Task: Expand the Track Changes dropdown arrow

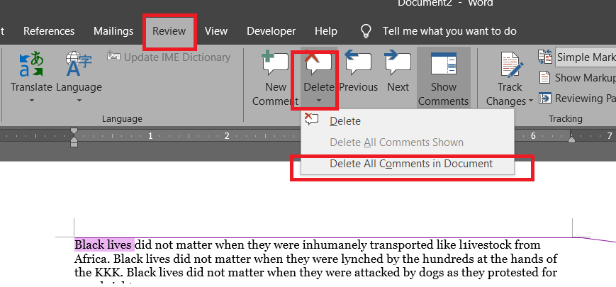Action: (x=531, y=101)
